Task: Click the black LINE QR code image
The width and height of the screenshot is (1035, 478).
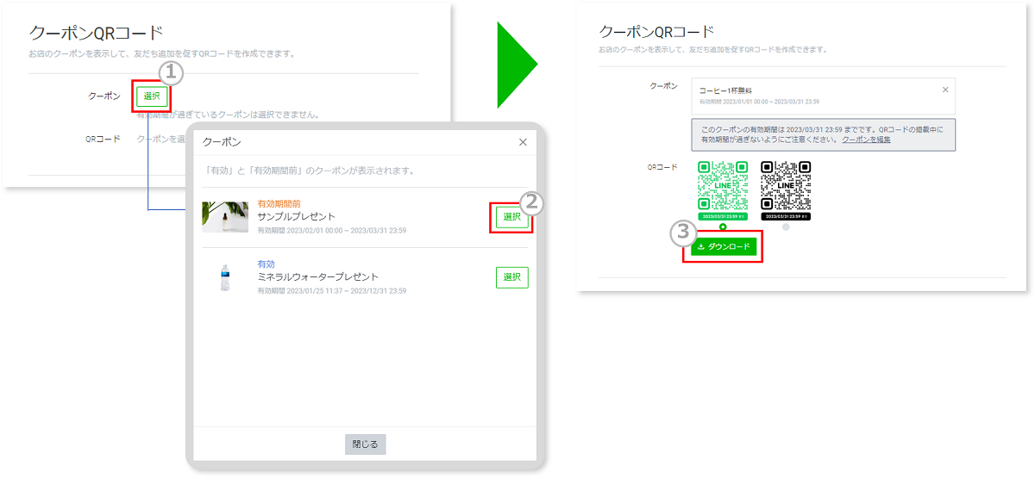Action: [786, 186]
